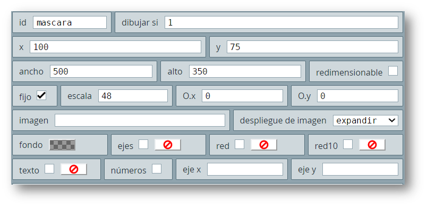This screenshot has height=207, width=427.
Task: Click the O.y input field
Action: coord(357,96)
